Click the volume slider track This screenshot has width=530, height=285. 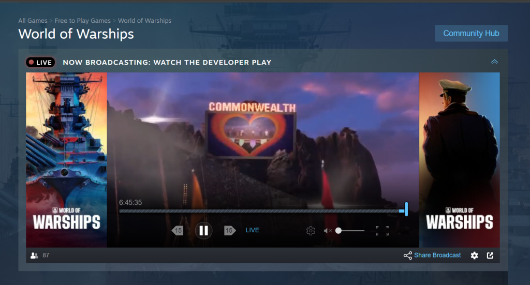coord(350,231)
